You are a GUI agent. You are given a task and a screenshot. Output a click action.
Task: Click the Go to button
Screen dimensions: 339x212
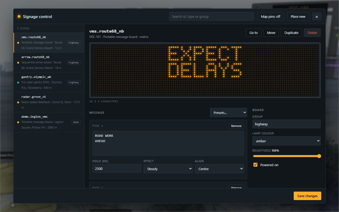click(253, 33)
